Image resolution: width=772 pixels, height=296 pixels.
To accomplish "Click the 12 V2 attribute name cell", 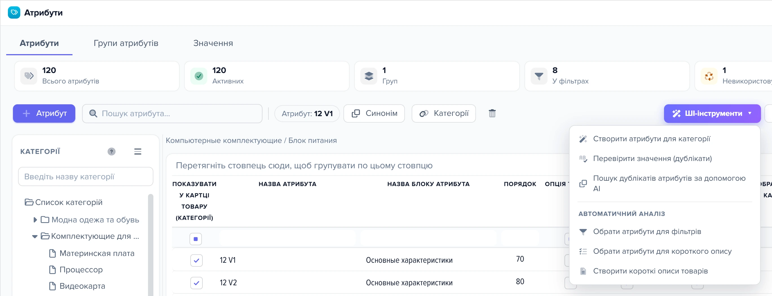I will pos(228,282).
